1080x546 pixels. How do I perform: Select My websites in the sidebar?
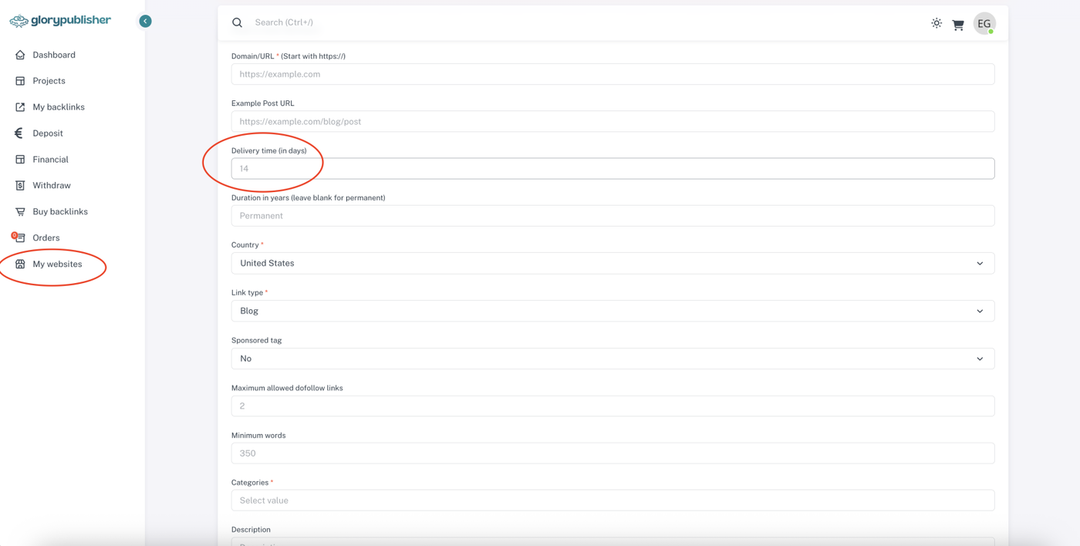pyautogui.click(x=57, y=264)
